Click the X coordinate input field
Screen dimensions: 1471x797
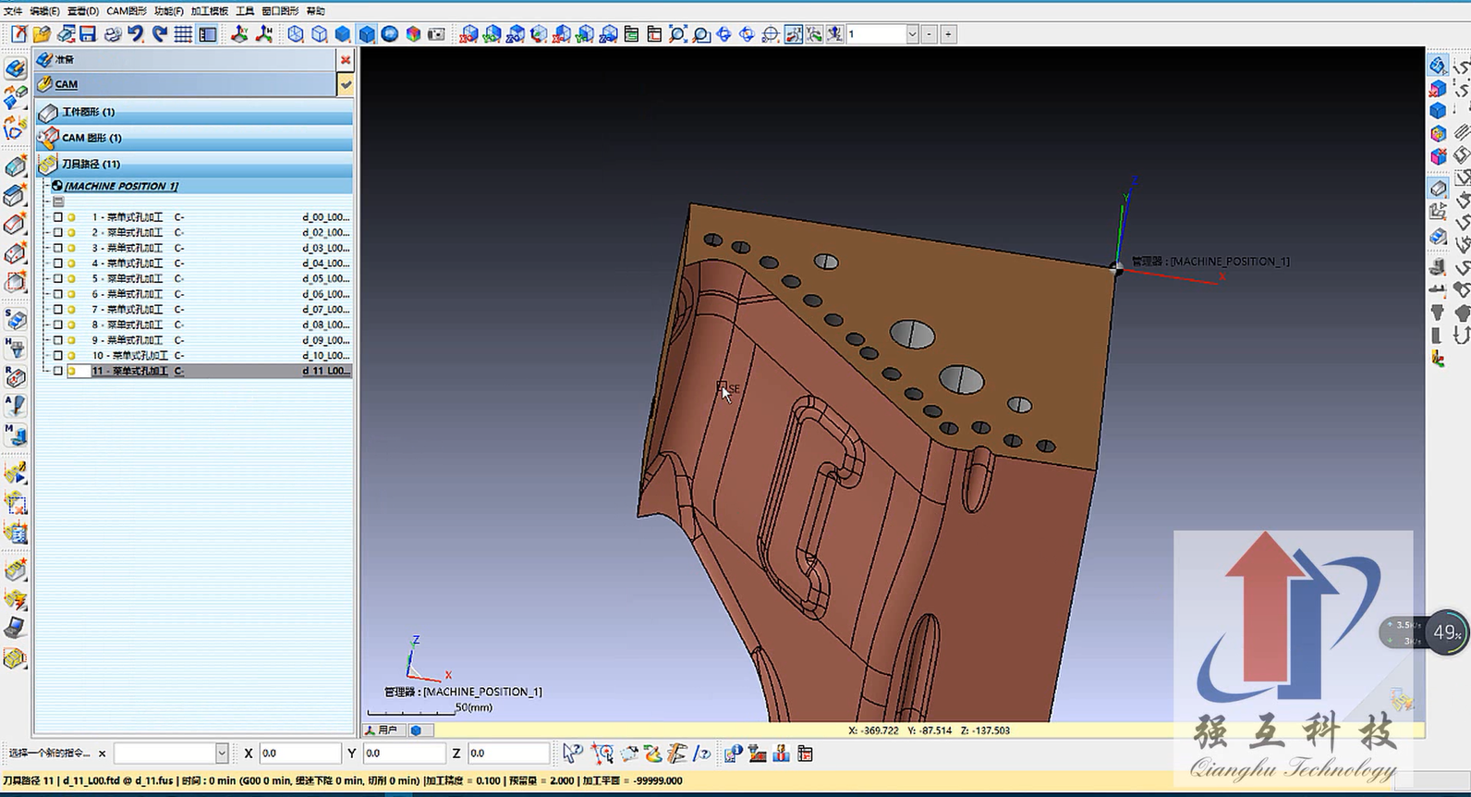(x=299, y=754)
